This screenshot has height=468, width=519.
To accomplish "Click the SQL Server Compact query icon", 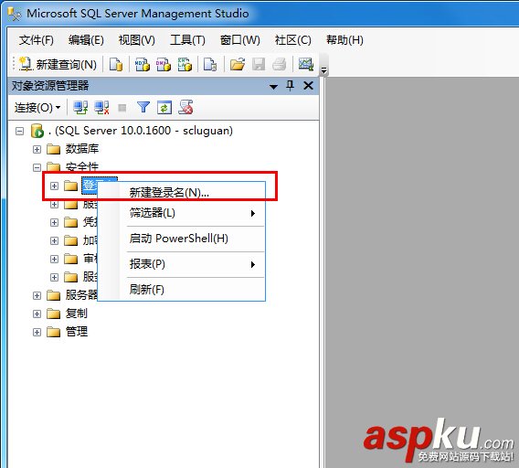I will (x=210, y=64).
